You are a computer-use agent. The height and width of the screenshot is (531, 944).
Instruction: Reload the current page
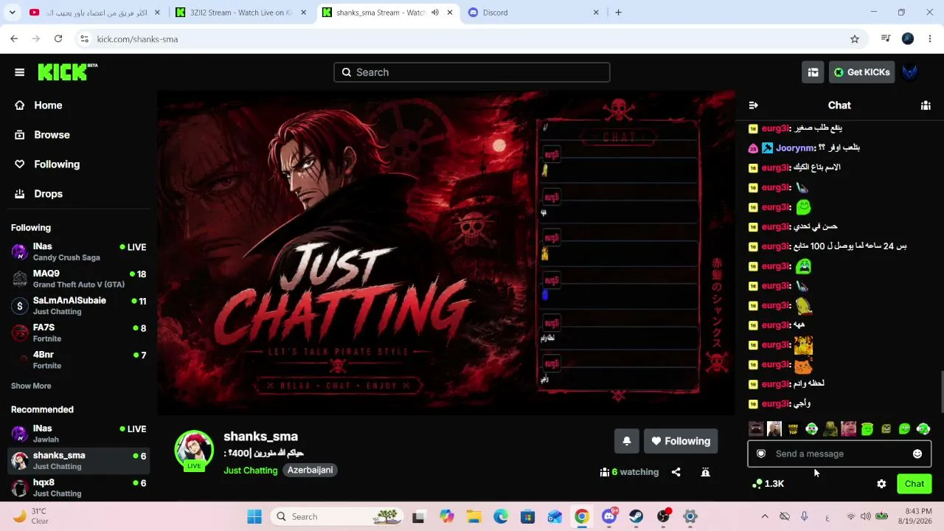click(58, 39)
